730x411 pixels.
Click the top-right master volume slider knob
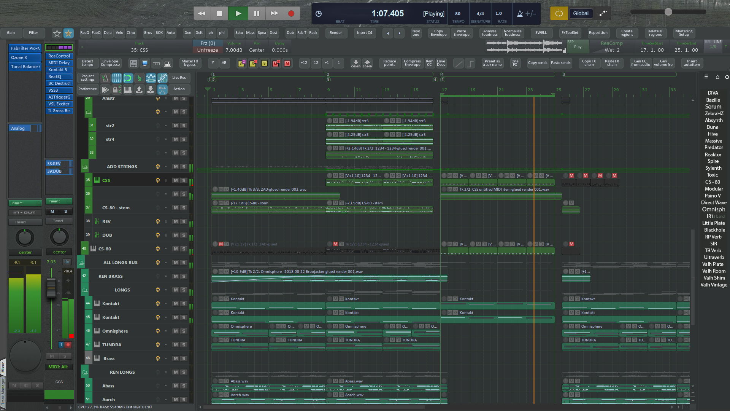point(668,12)
